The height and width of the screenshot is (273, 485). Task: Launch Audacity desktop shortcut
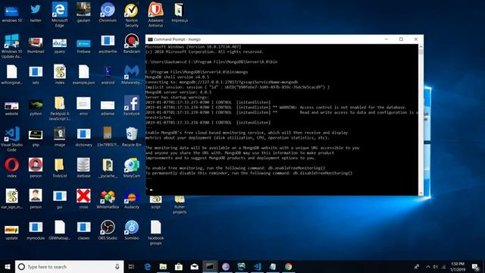131,199
